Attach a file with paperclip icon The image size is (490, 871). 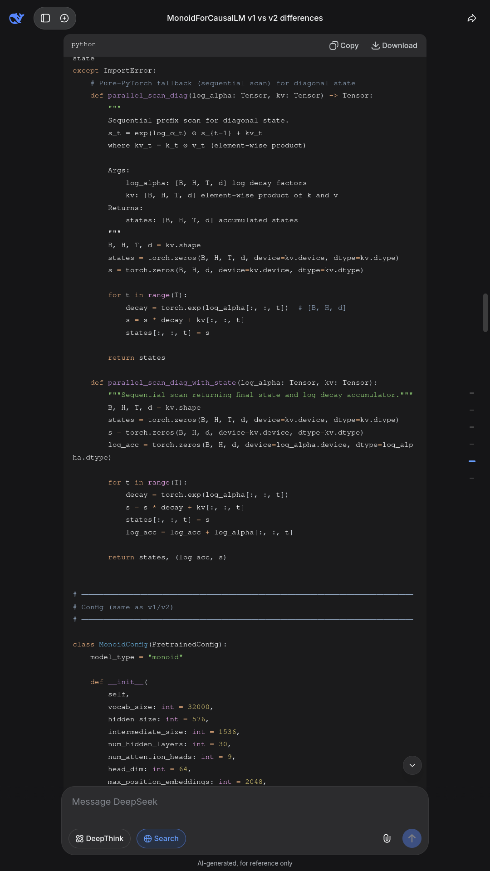click(x=387, y=838)
